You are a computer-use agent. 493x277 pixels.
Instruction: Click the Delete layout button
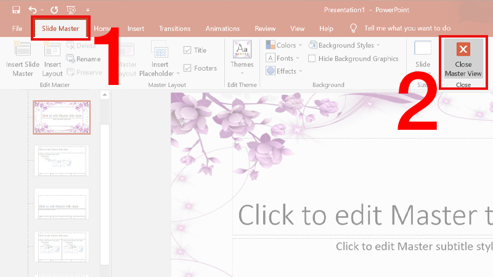pyautogui.click(x=81, y=46)
